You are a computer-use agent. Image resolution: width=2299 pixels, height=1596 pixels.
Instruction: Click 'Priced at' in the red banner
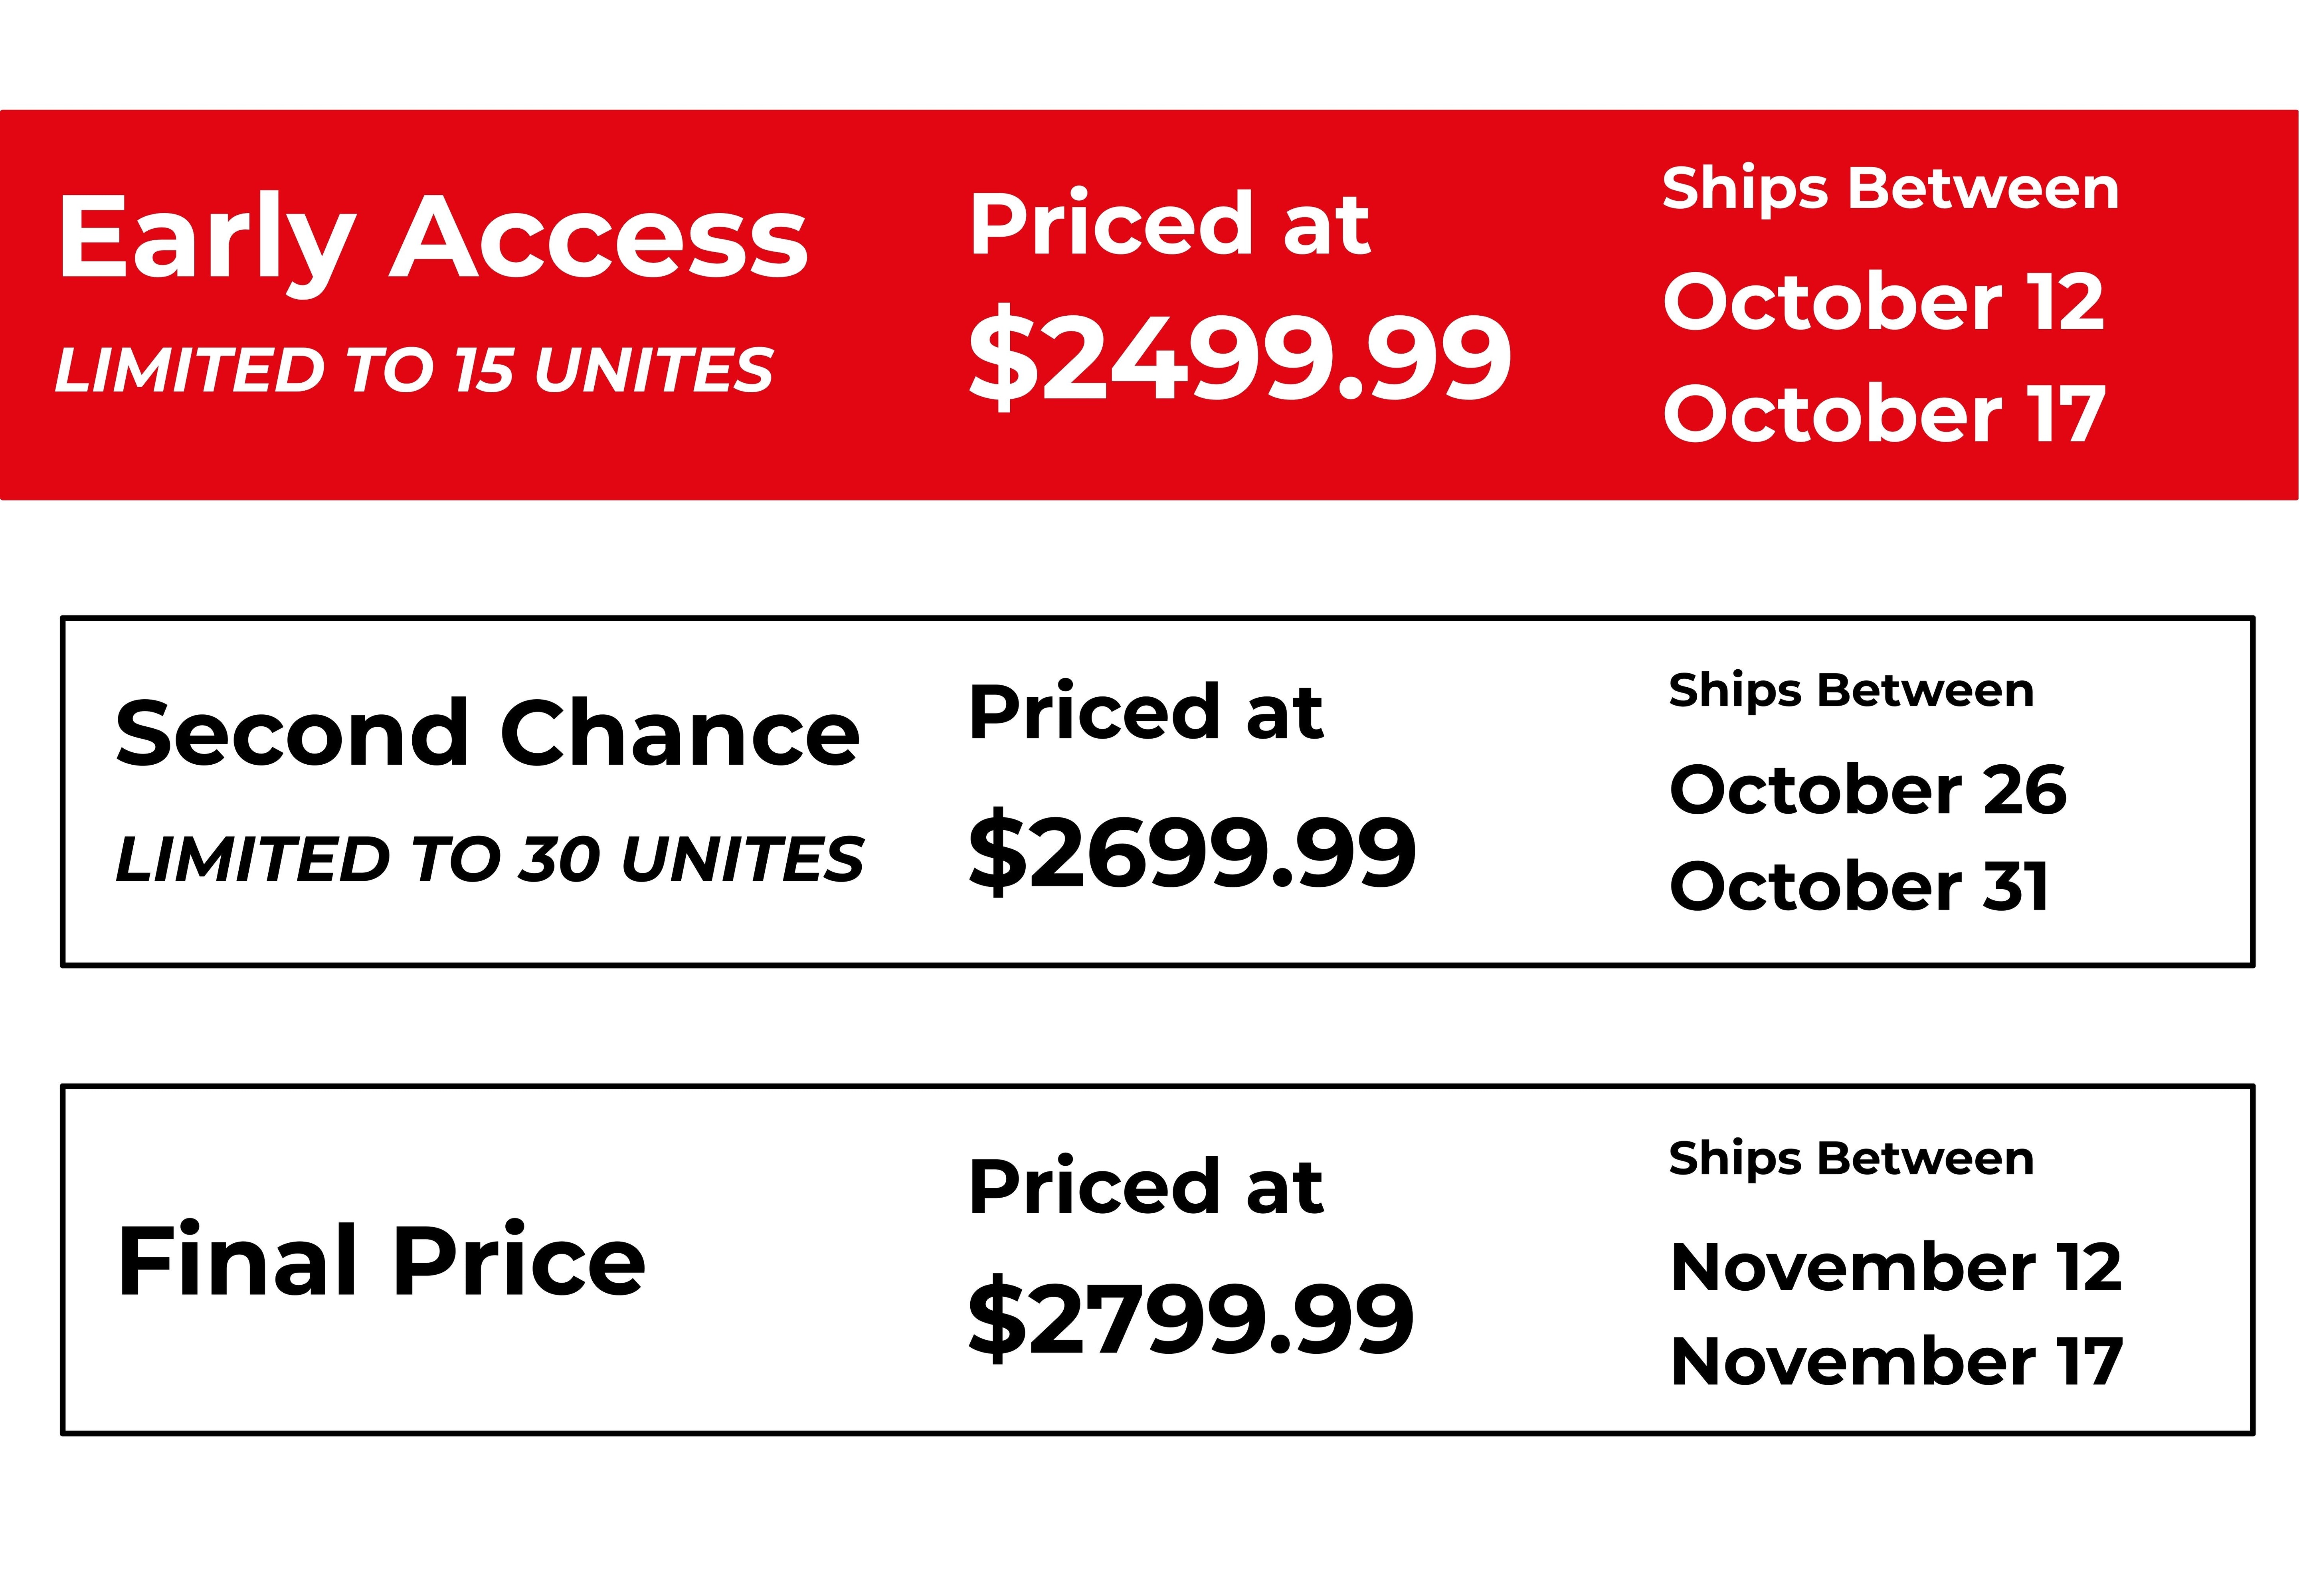coord(1169,225)
